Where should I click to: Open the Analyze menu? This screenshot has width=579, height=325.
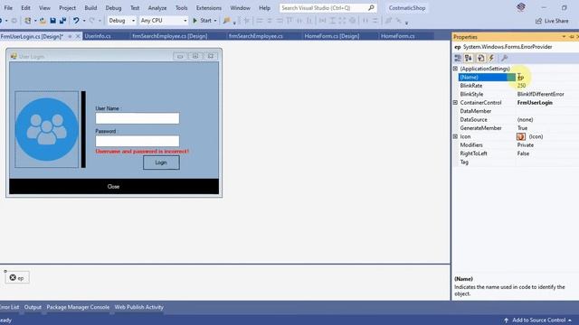(157, 8)
